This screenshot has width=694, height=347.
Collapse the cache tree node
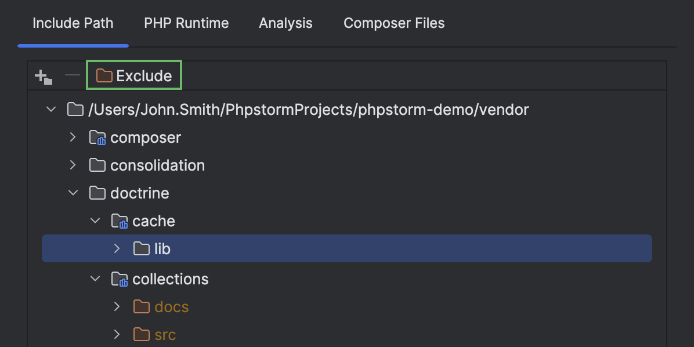coord(95,221)
